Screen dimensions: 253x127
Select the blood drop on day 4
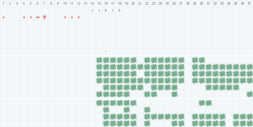(24, 17)
